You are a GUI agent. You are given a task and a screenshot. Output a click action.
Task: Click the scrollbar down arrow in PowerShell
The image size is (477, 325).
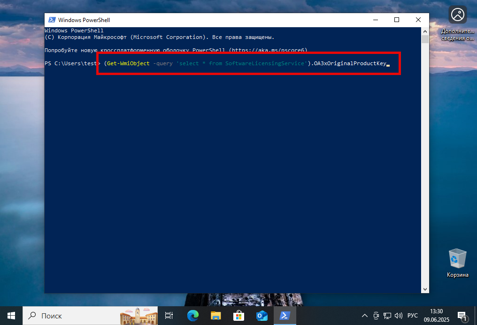point(425,289)
